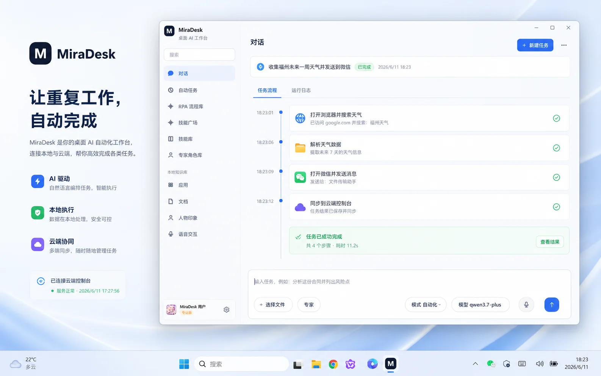Open 自动任务 in the sidebar
Viewport: 601px width, 376px height.
click(199, 90)
